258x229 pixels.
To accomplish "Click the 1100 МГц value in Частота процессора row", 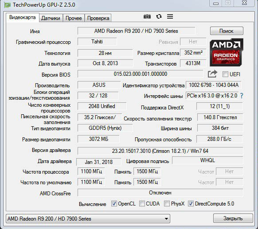I will click(x=91, y=171).
